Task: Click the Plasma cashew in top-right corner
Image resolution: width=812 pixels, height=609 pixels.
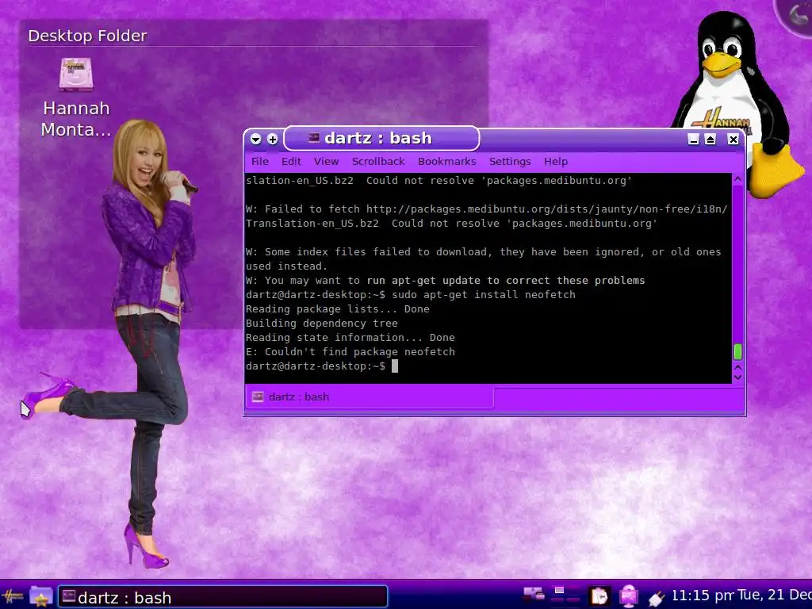Action: (795, 16)
